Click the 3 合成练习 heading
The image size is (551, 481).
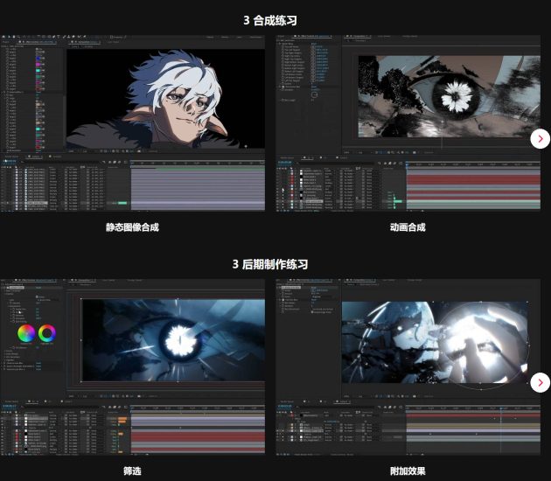click(275, 18)
